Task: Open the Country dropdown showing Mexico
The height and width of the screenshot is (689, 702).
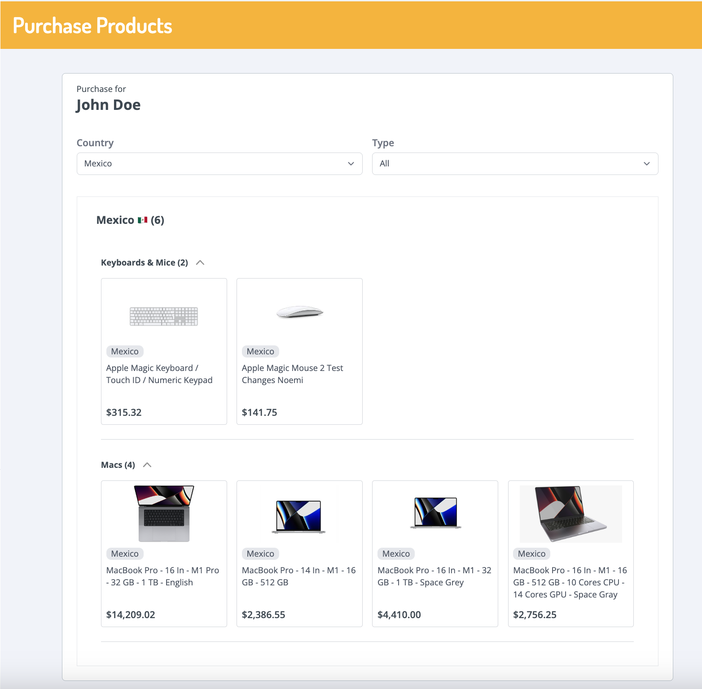Action: (219, 164)
